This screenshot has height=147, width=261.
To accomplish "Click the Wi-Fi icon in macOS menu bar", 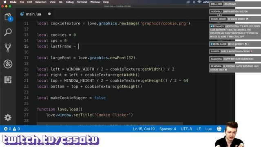I will (x=199, y=2).
